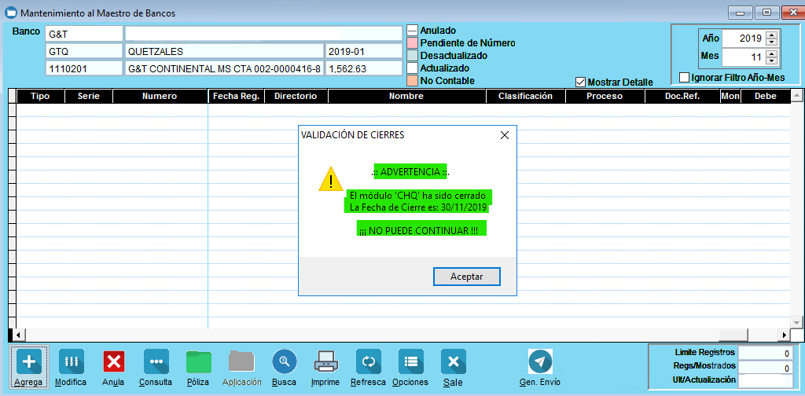Screen dimensions: 805x396
Task: Open the green Póliza folder icon
Action: pos(199,361)
